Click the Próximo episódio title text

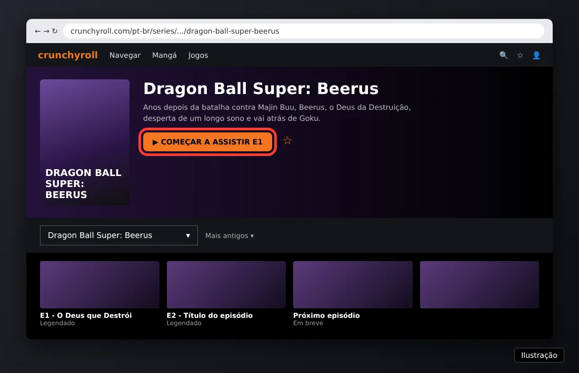[x=326, y=315]
